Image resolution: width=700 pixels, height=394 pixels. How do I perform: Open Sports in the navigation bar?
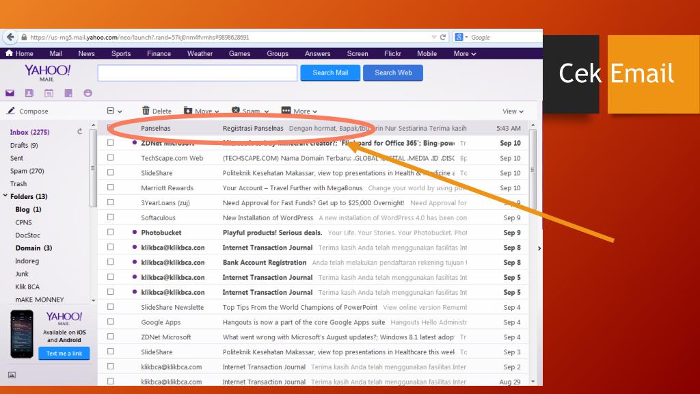pos(121,53)
